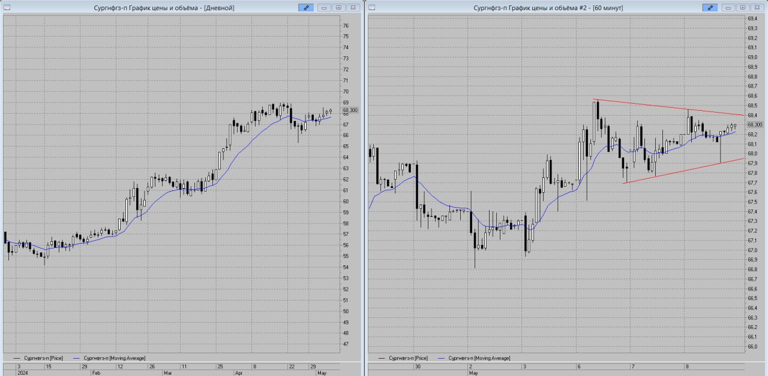Close the Дневной chart window

[352, 8]
